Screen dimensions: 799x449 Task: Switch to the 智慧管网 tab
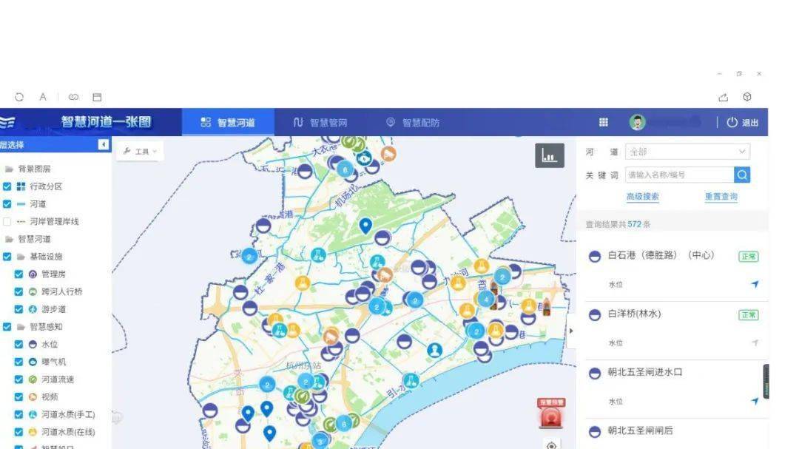pos(320,123)
